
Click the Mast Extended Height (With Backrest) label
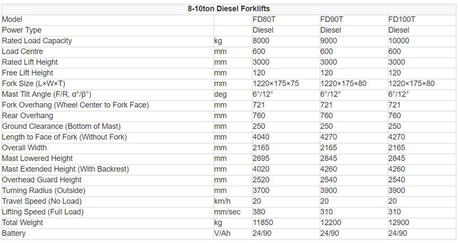[65, 169]
